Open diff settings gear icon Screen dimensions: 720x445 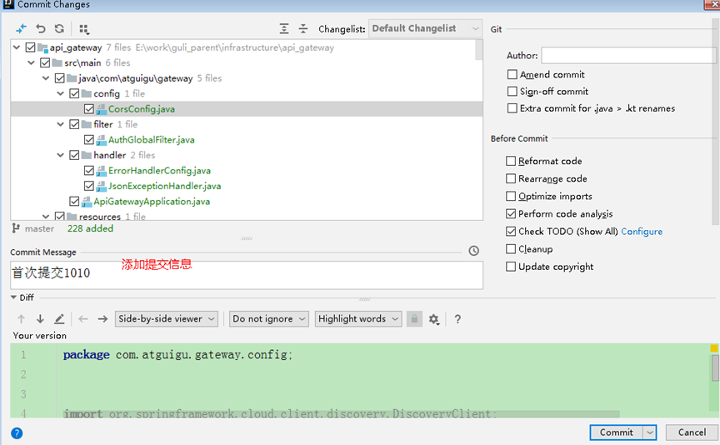(x=434, y=319)
